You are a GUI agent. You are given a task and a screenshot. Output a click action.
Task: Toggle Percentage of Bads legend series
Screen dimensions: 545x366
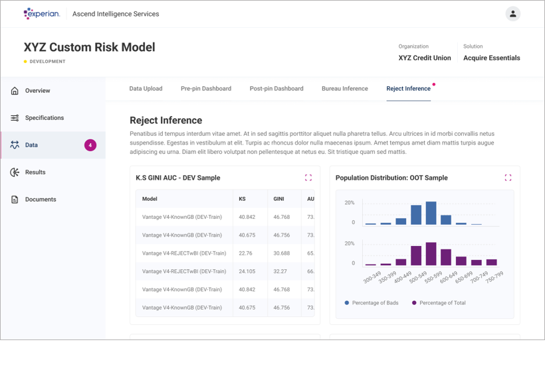pos(372,303)
